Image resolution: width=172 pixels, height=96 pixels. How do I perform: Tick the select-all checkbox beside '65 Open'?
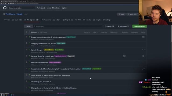click(x=26, y=32)
